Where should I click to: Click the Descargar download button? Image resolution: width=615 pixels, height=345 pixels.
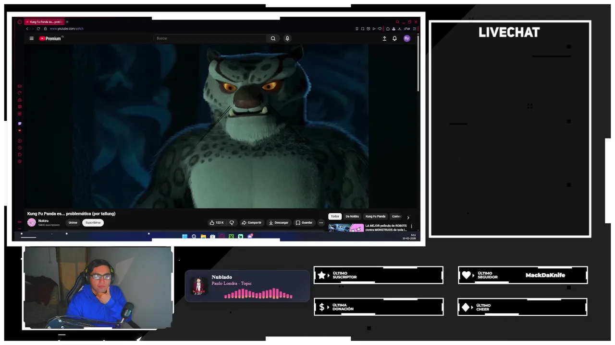[279, 222]
